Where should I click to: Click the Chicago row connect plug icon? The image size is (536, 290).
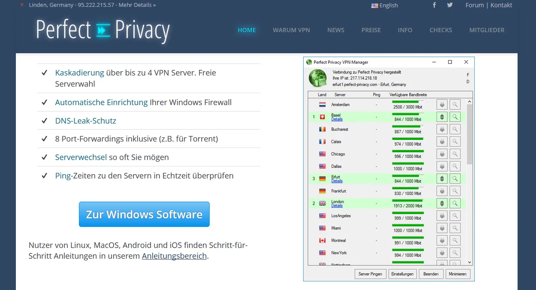point(442,154)
